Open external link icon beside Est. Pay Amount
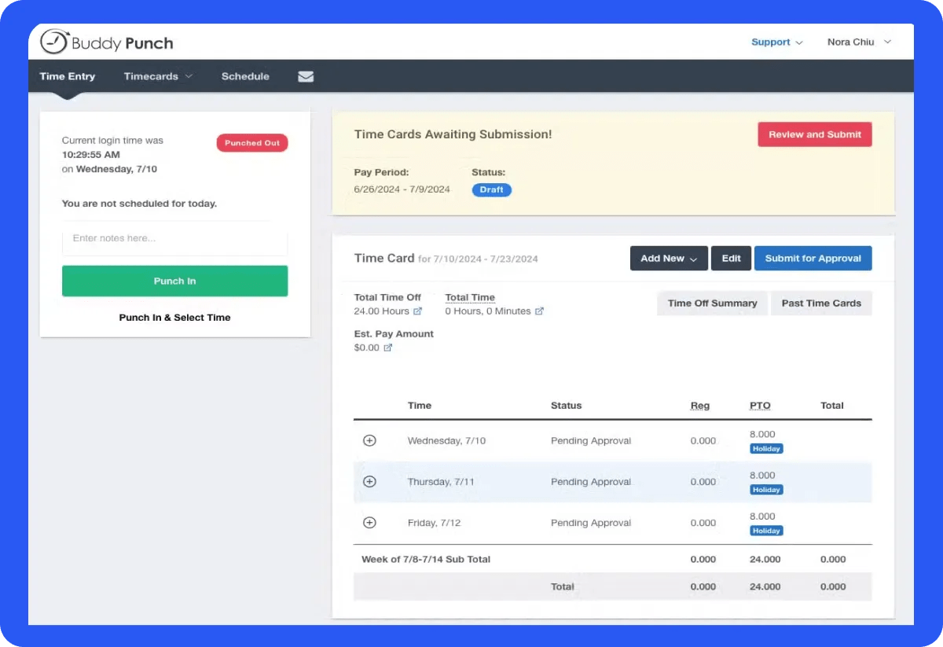 pyautogui.click(x=387, y=347)
